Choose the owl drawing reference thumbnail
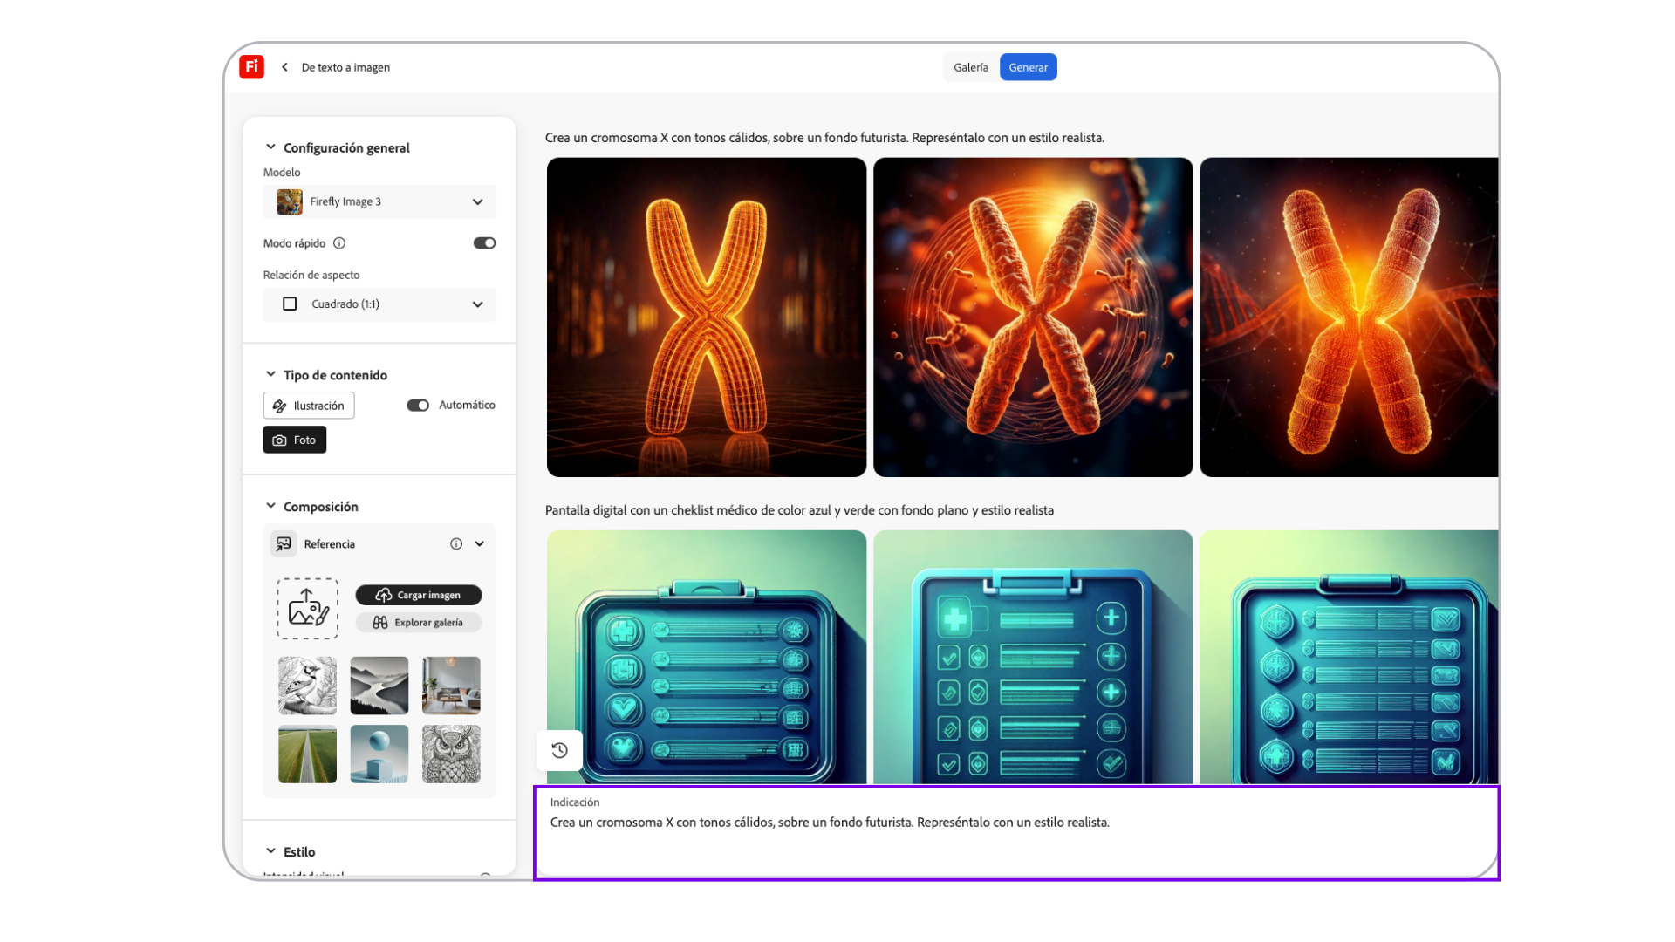This screenshot has height=942, width=1675. [451, 754]
